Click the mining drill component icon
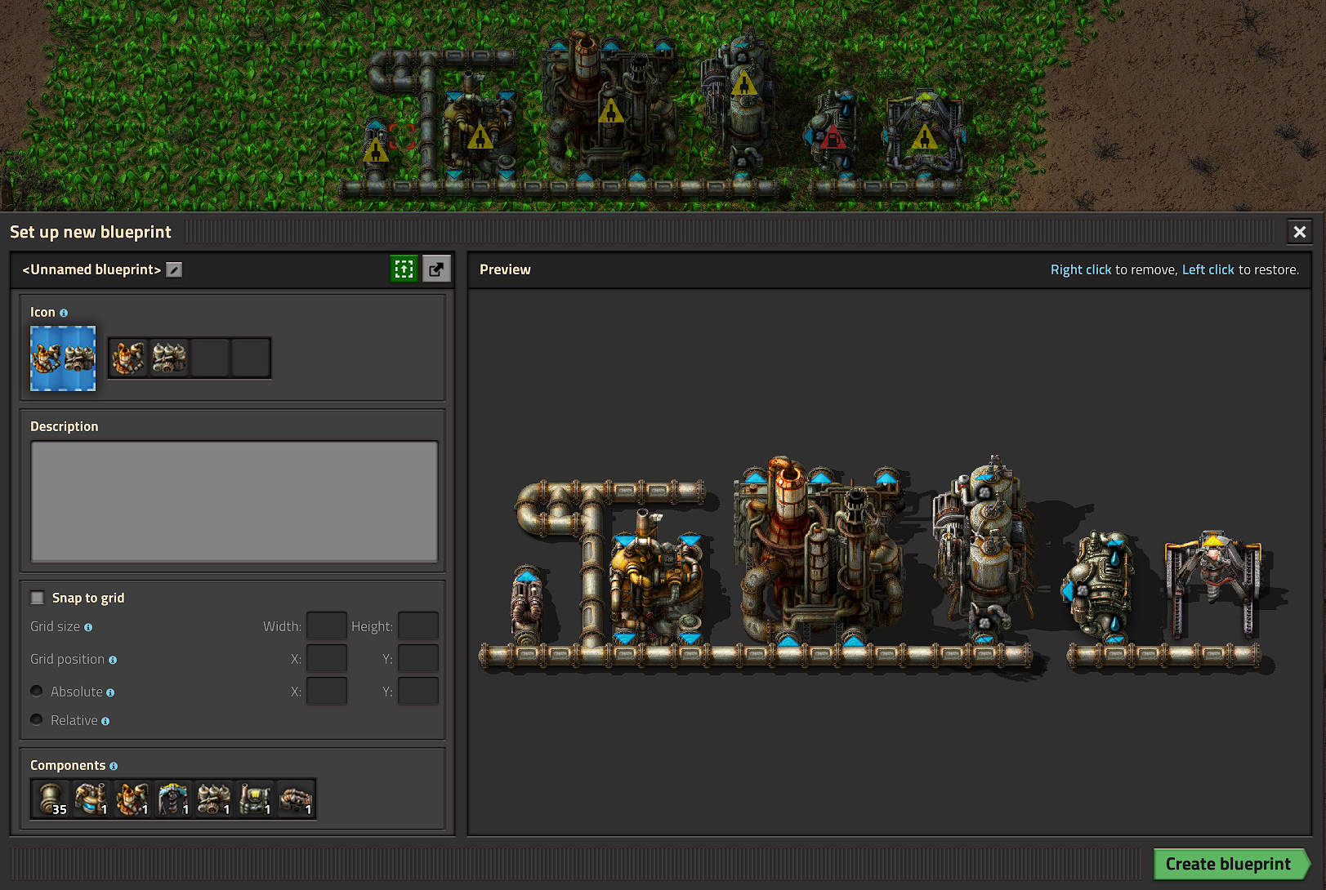Image resolution: width=1326 pixels, height=890 pixels. (173, 799)
